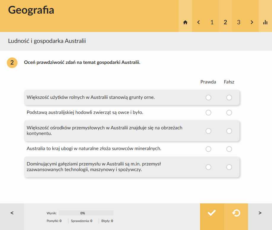Click the previous page chevron in header

(x=199, y=22)
